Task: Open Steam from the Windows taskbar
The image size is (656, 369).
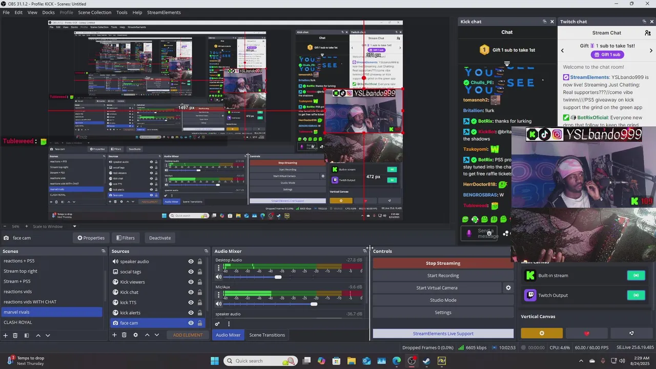Action: click(426, 361)
